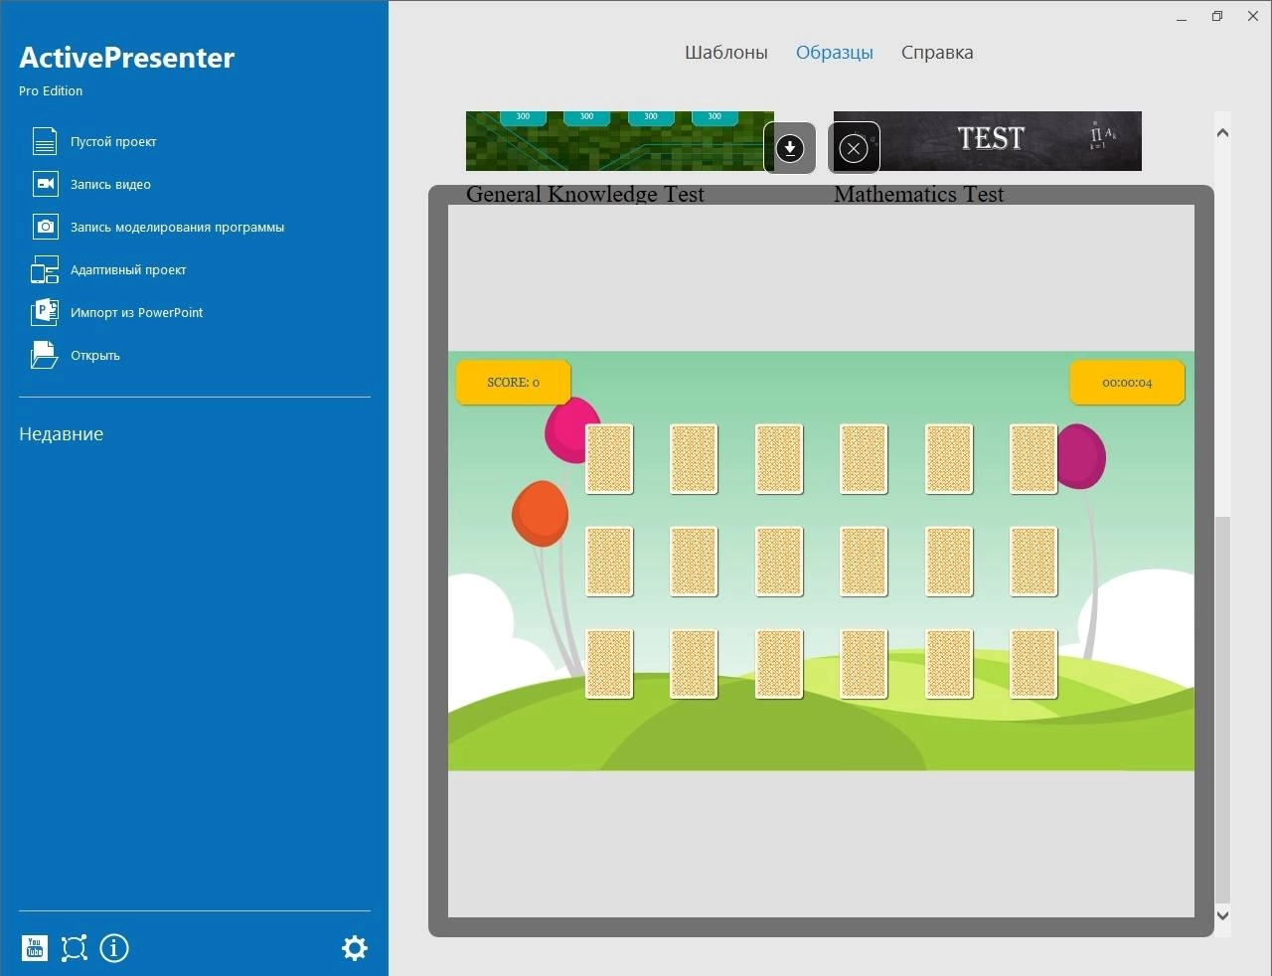Click the ActivePresenter logo title
Viewport: 1272px width, 976px height.
pos(127,58)
